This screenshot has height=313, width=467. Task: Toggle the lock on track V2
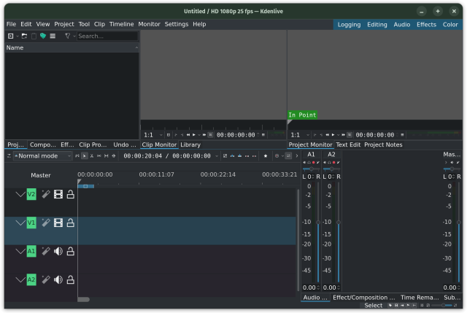click(71, 194)
